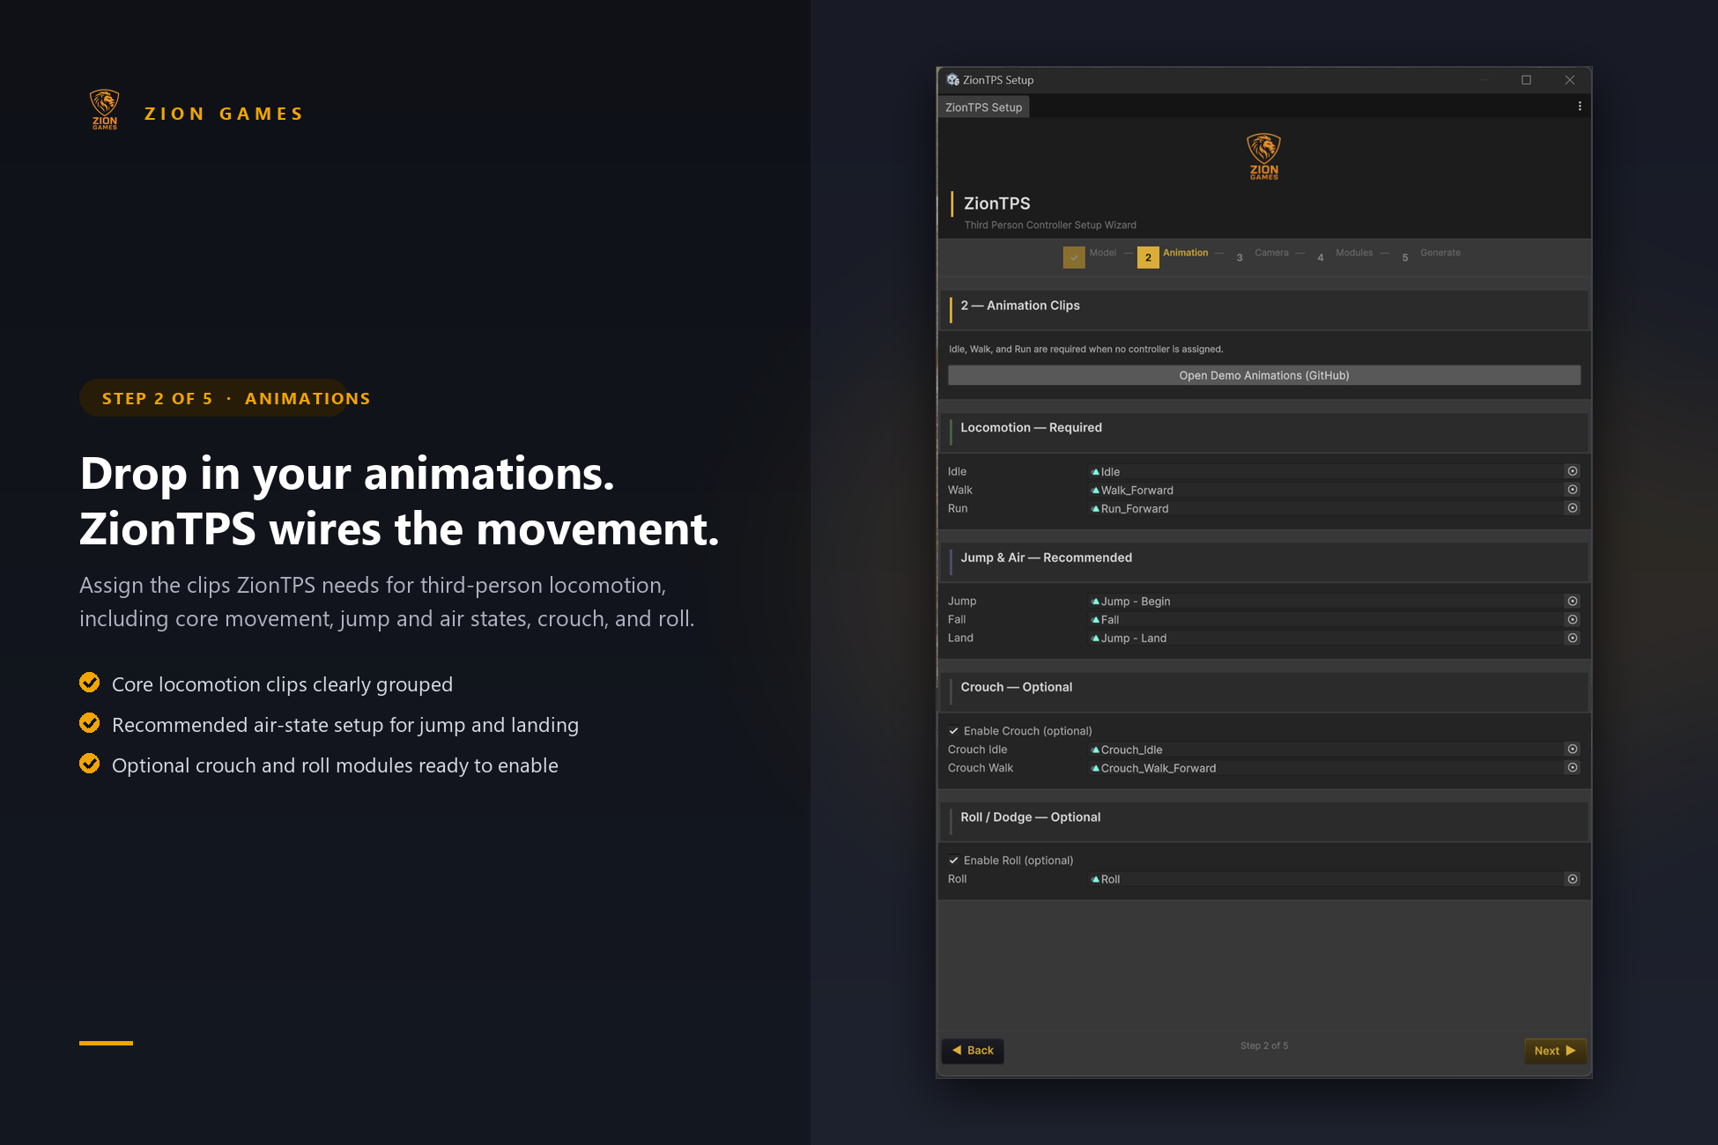Open object picker for Land clip

(1572, 638)
